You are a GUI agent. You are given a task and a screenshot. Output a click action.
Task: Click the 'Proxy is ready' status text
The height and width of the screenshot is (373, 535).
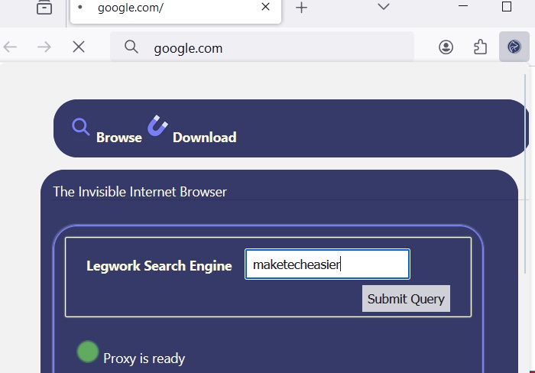point(144,358)
